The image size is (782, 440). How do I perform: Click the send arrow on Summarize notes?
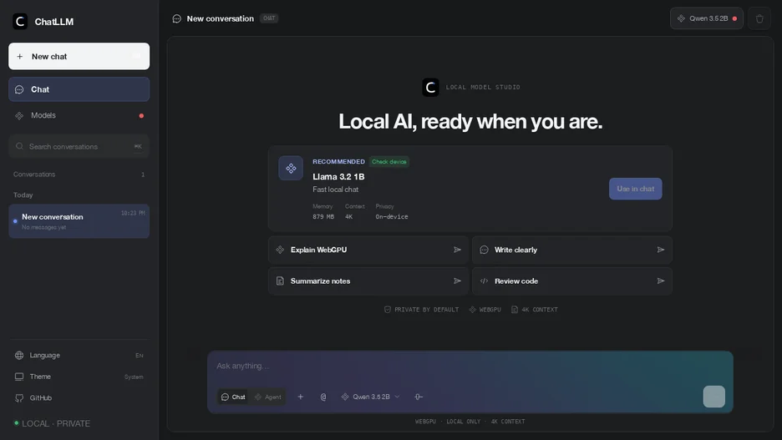(x=457, y=281)
